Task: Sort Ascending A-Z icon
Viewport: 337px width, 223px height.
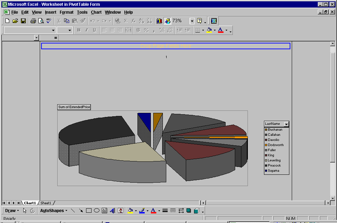Action: point(142,21)
